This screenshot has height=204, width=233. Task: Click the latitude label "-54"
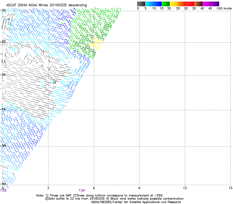point(3,74)
